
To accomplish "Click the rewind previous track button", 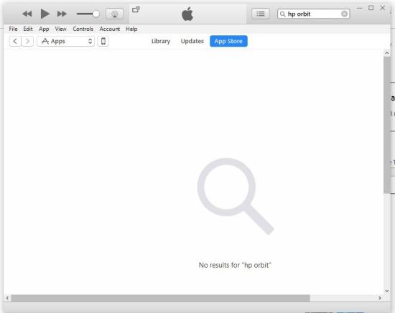I will pos(27,14).
